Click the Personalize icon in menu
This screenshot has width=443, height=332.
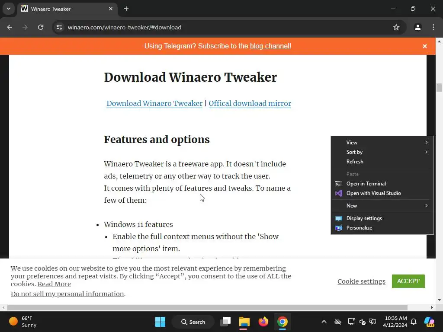(338, 228)
